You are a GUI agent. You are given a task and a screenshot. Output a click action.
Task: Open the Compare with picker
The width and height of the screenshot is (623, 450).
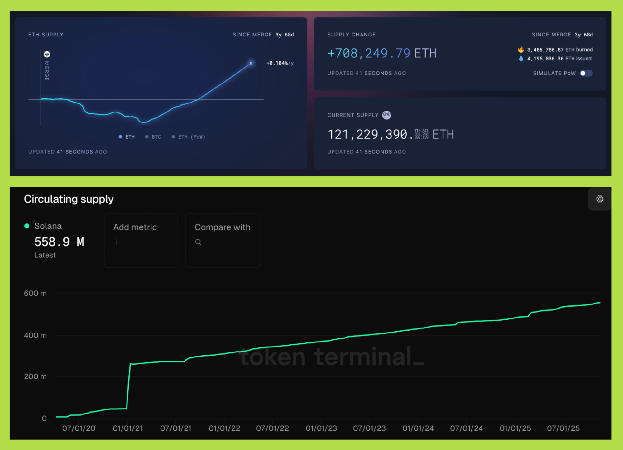tap(223, 241)
